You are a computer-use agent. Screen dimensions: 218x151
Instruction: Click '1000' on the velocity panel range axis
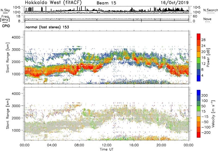pyautogui.click(x=16, y=130)
